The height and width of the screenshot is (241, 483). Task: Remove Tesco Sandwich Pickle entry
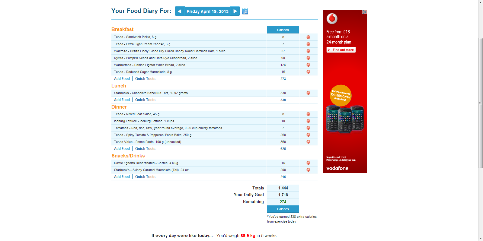coord(308,37)
